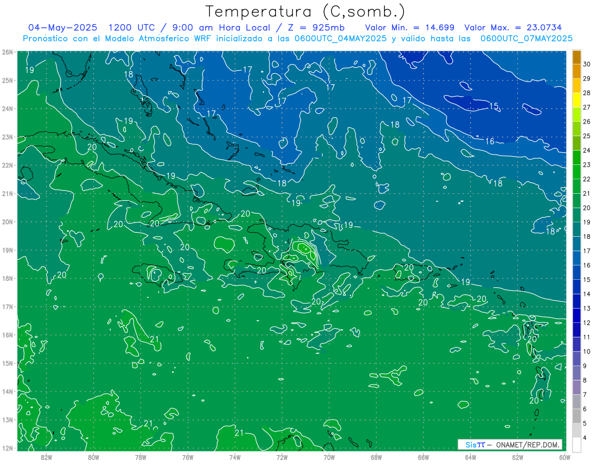Click the 18N latitude axis label

click(x=7, y=278)
